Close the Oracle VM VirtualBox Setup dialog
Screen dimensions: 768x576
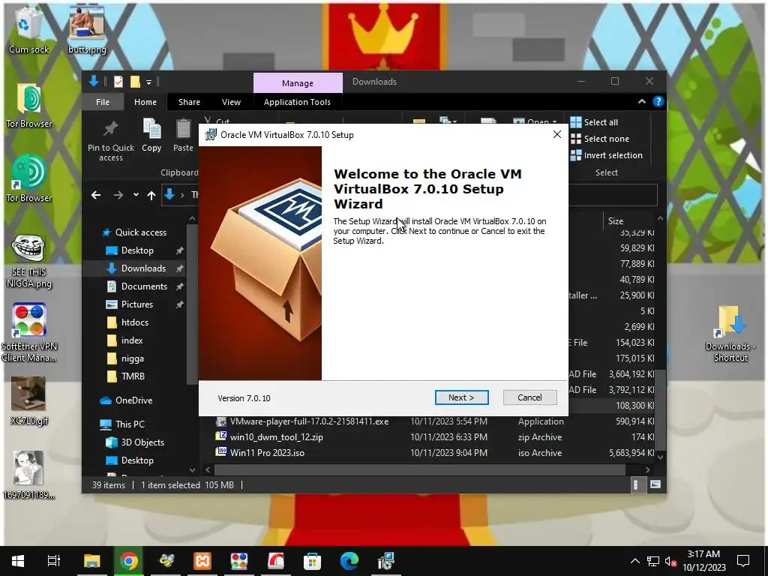tap(557, 134)
